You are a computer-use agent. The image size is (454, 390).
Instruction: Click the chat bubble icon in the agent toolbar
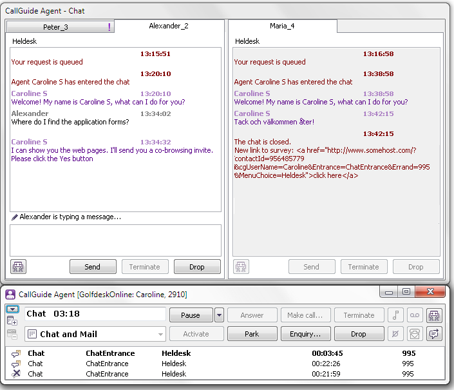(434, 334)
